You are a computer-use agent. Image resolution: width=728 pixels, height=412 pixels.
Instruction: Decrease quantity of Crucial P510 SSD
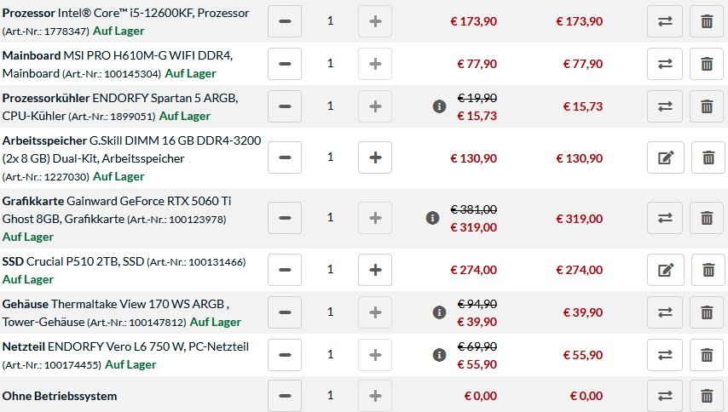point(285,270)
